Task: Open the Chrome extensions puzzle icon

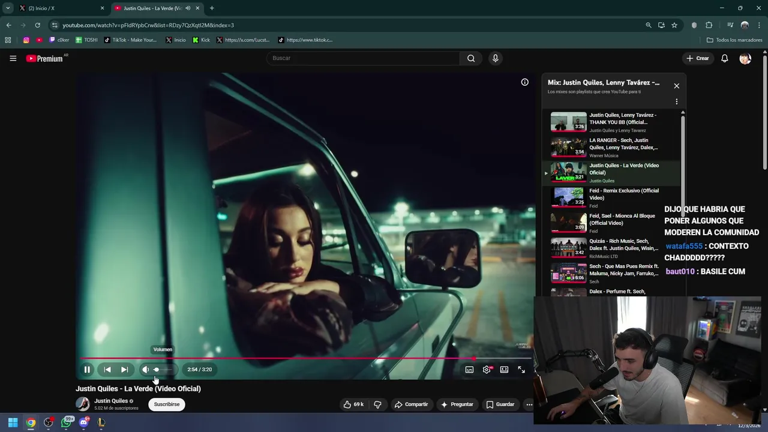Action: coord(709,25)
